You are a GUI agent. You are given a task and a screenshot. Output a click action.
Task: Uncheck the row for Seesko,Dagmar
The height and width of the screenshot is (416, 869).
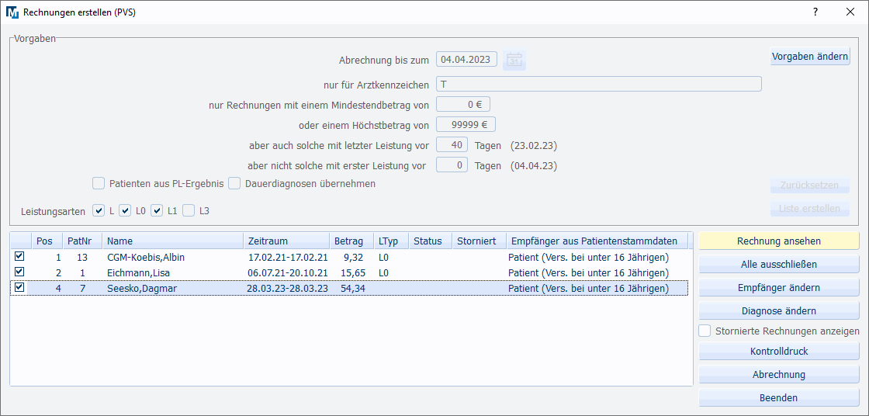19,287
